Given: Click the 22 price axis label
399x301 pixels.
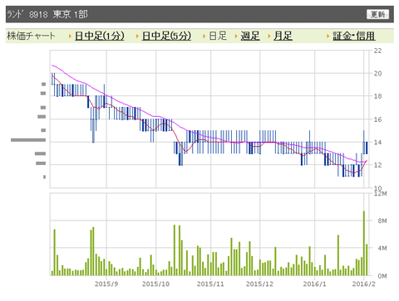Looking at the screenshot, I should pyautogui.click(x=377, y=51).
